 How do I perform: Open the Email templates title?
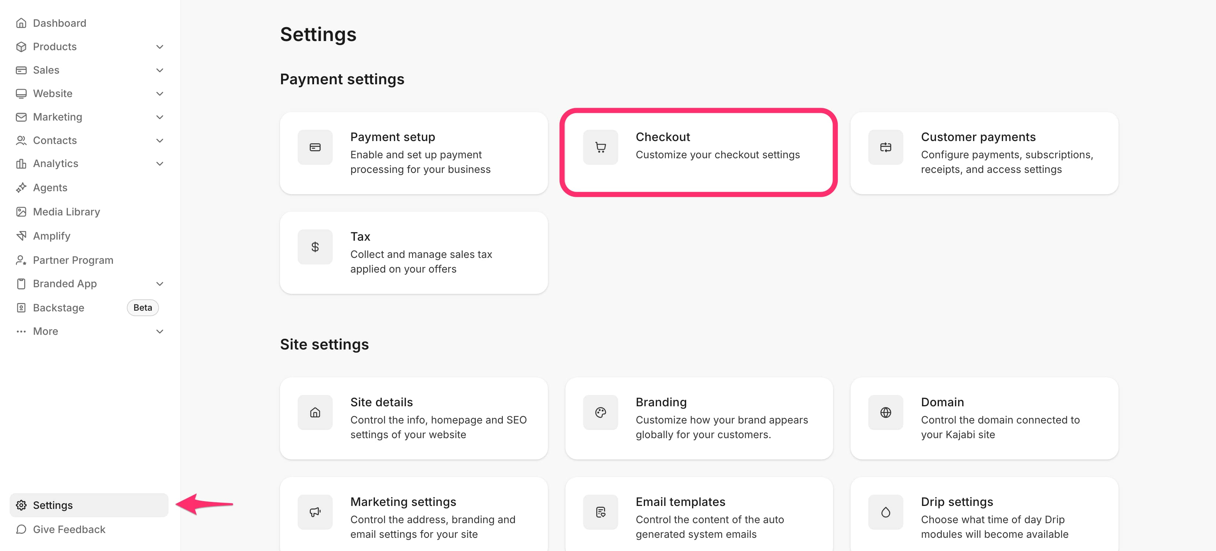coord(680,502)
